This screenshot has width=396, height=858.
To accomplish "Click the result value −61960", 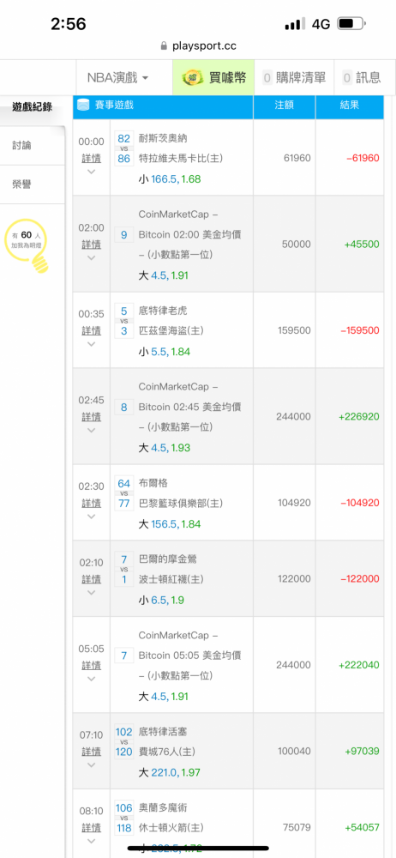I will pos(363,159).
